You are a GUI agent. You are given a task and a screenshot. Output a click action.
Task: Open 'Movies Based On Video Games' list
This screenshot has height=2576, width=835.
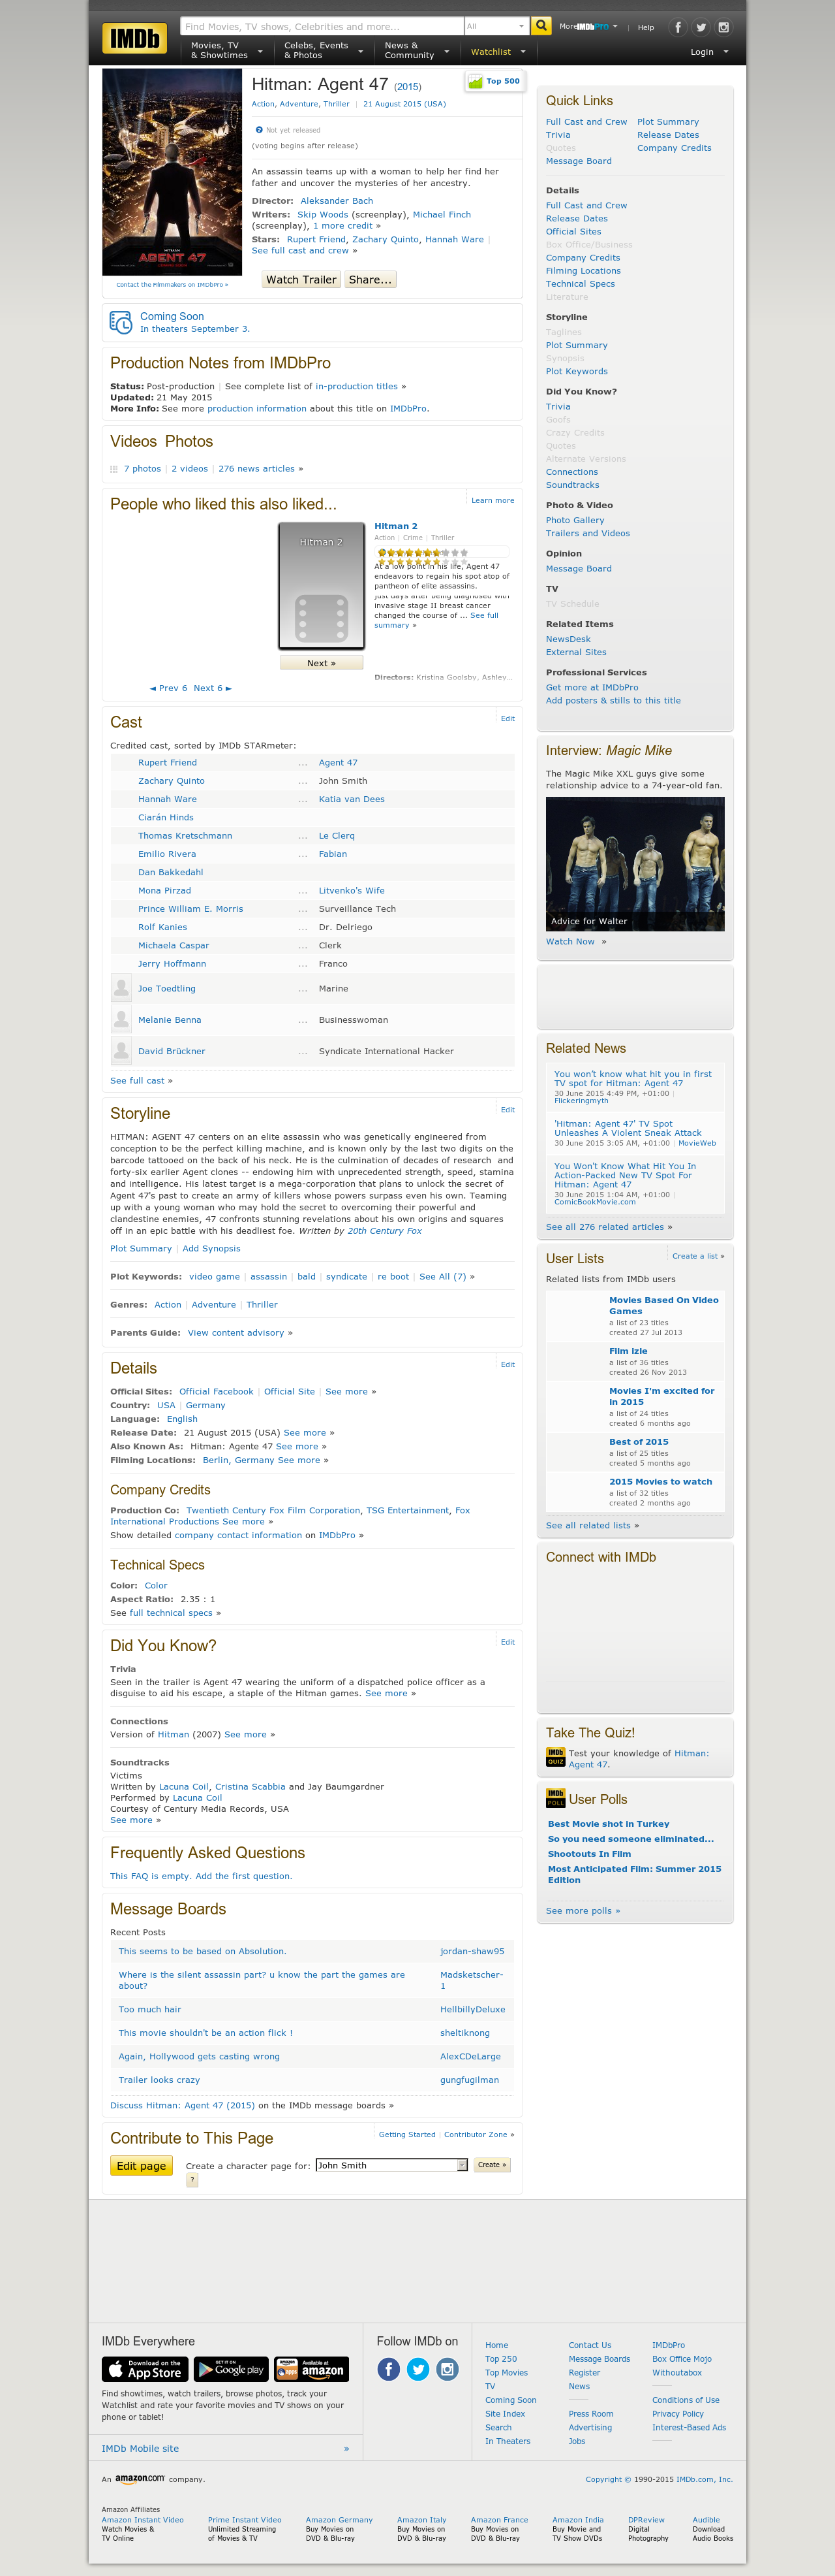point(663,1306)
